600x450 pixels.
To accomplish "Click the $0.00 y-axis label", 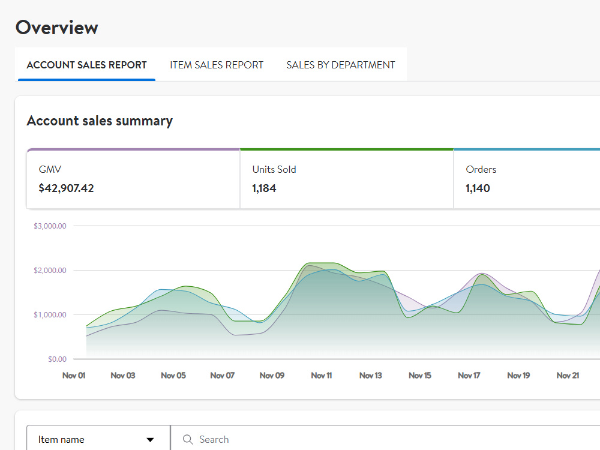I will (58, 359).
